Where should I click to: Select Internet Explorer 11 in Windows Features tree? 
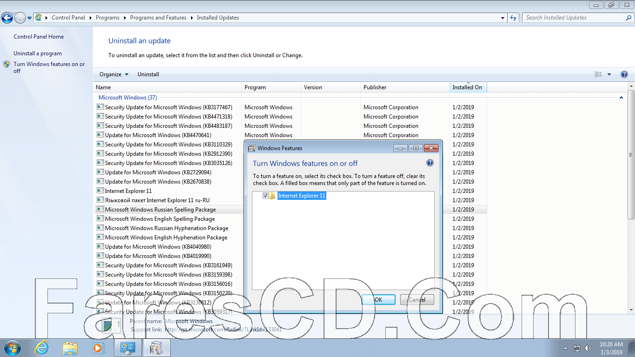pyautogui.click(x=302, y=196)
